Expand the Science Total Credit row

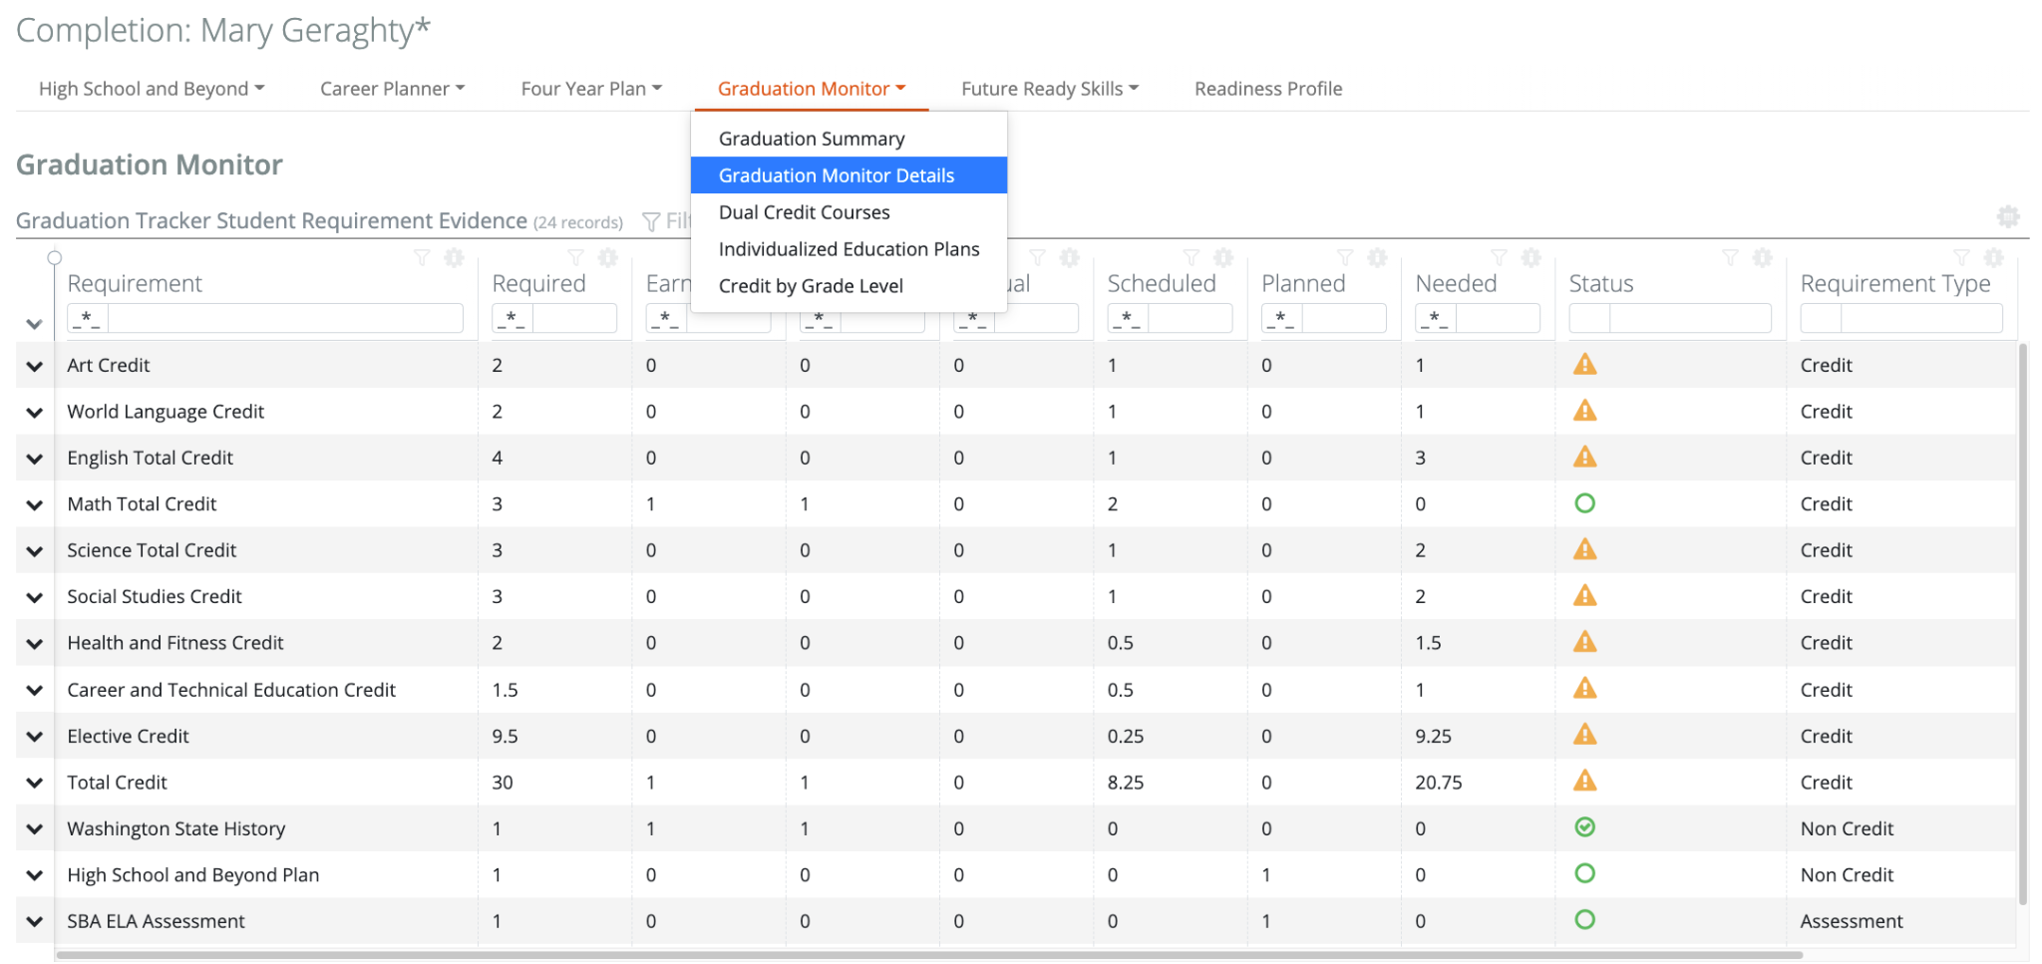click(x=35, y=551)
